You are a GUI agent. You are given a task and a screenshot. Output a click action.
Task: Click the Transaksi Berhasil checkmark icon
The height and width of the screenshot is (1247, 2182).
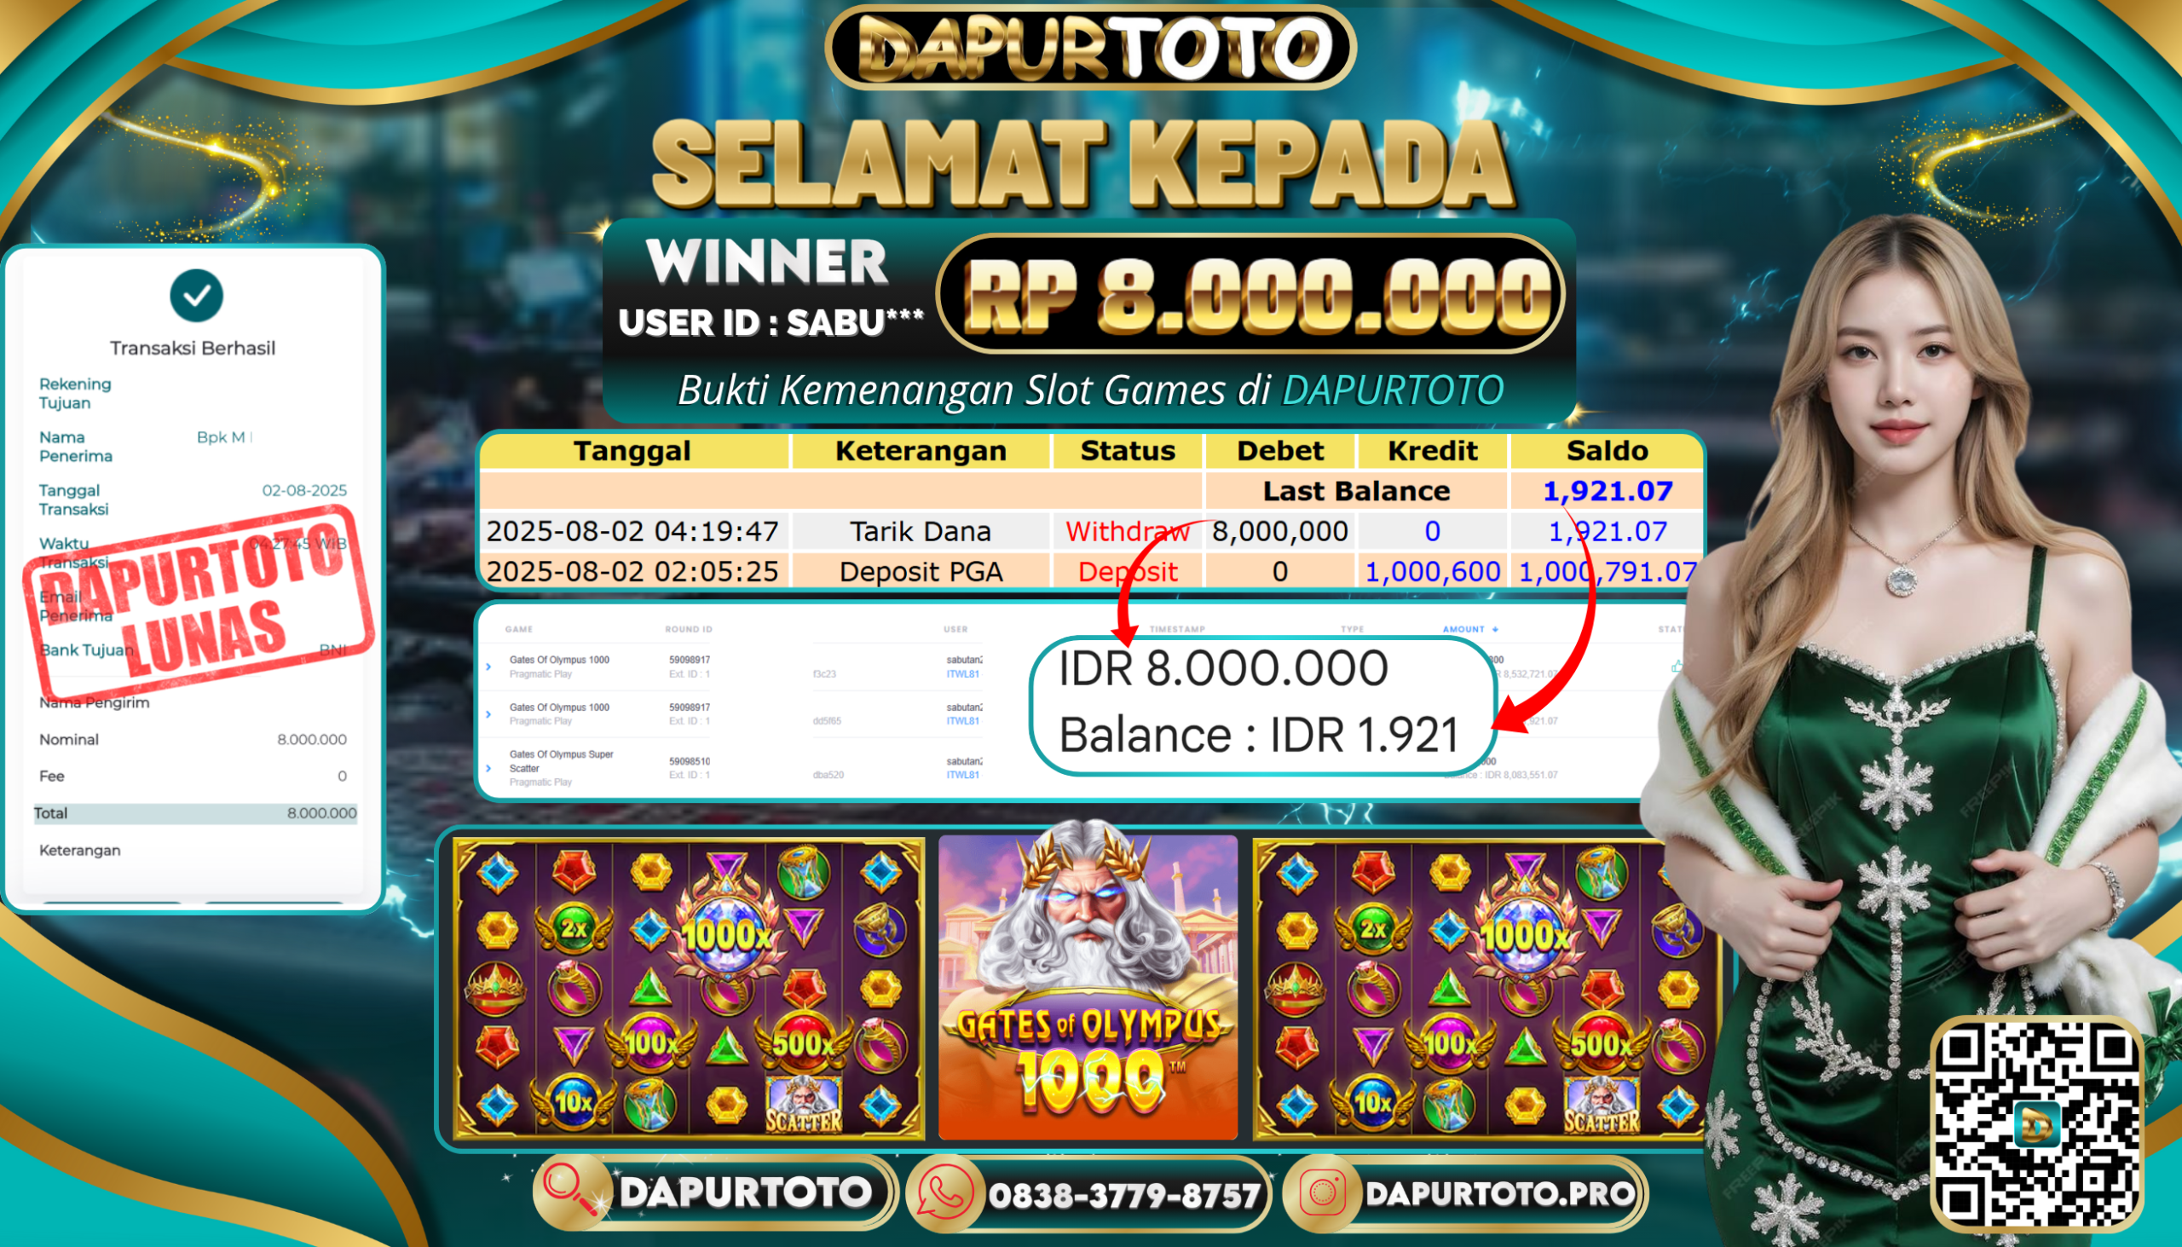coord(196,296)
